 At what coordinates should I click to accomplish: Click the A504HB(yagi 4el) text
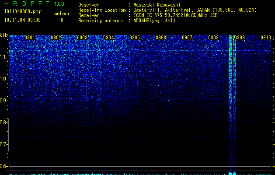click(154, 21)
